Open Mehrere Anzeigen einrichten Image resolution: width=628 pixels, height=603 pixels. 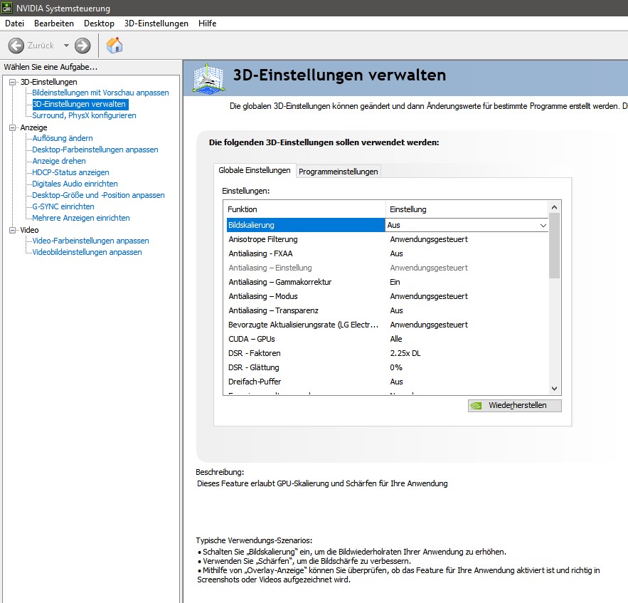(81, 218)
